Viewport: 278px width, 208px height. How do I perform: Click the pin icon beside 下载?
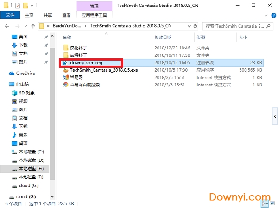46,45
